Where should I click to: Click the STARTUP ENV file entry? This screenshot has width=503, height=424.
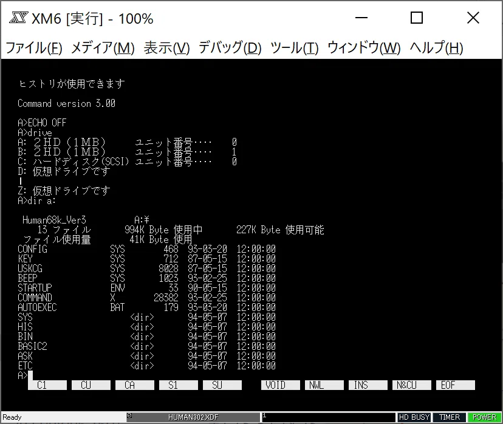tap(146, 288)
